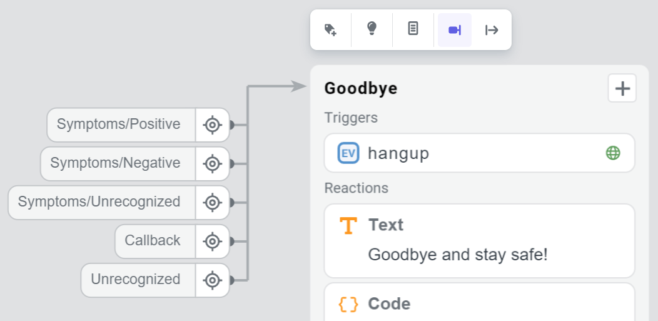This screenshot has width=658, height=321.
Task: Click target icon next to Symptoms/Unrecognized
Action: (x=213, y=203)
